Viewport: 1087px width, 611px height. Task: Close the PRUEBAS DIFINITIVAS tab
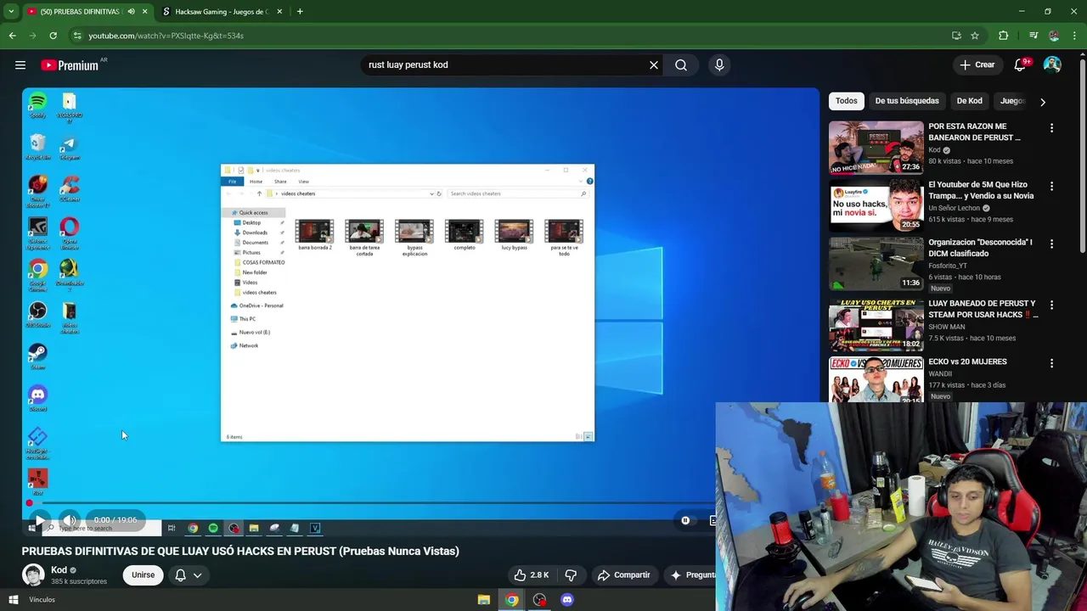(x=144, y=11)
